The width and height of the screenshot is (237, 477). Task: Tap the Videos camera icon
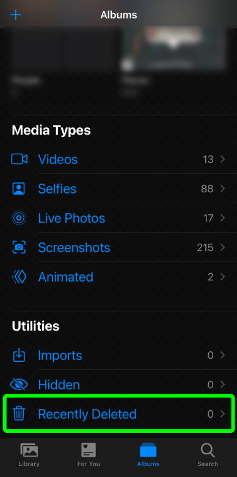(x=19, y=159)
